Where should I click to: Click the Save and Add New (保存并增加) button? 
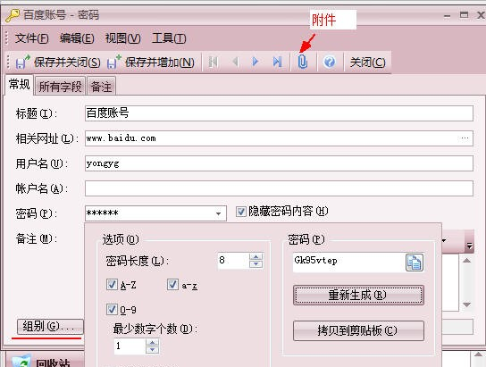pos(151,63)
